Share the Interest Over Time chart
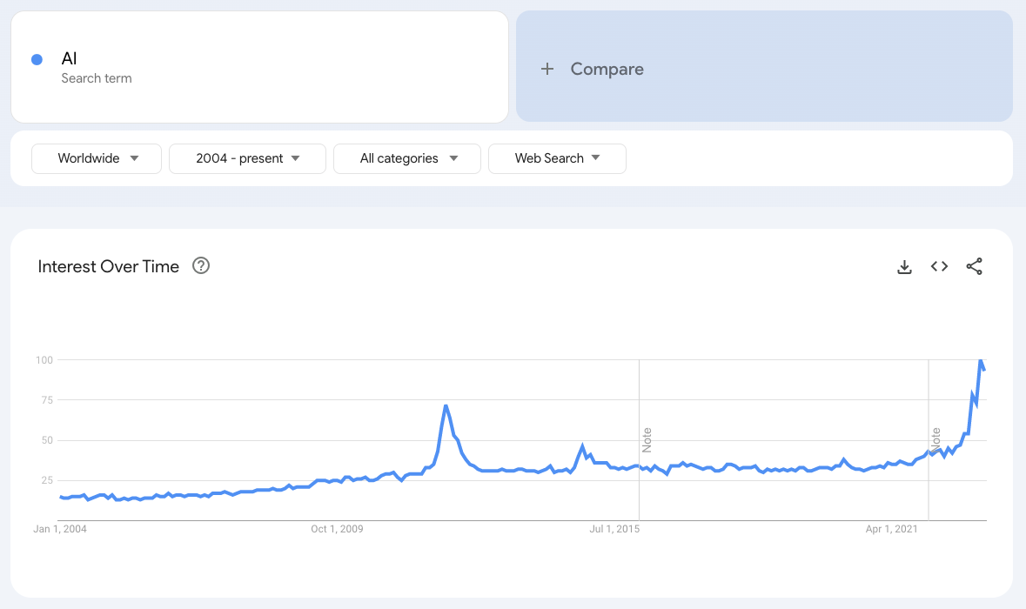The height and width of the screenshot is (609, 1026). coord(975,266)
